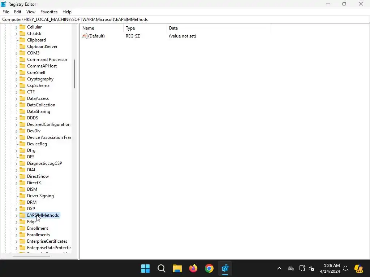
Task: Select the CoreShell folder icon
Action: 22,72
